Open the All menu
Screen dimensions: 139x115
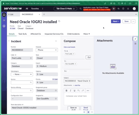click(27, 9)
